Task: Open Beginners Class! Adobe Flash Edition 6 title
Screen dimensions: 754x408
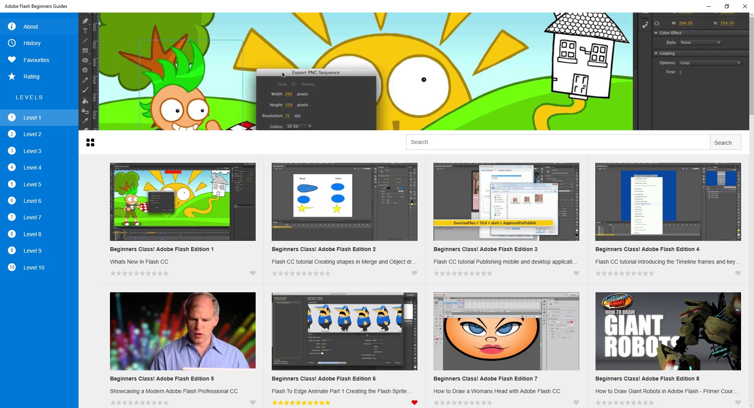Action: pos(324,379)
